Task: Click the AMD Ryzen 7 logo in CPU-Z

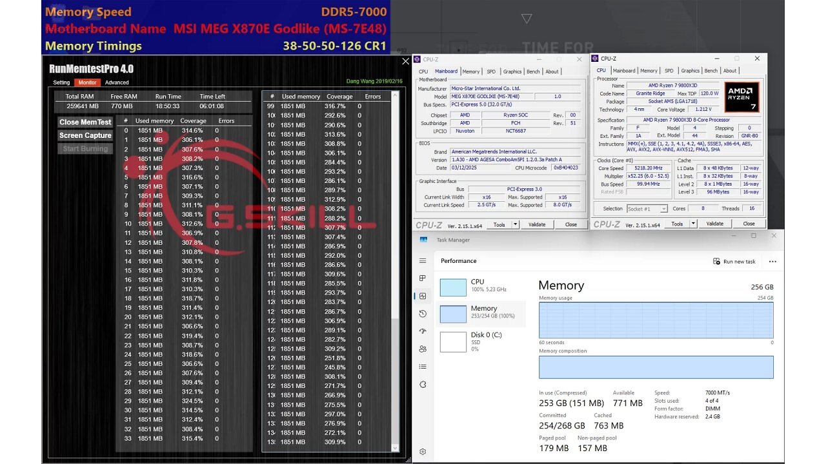Action: click(x=741, y=97)
